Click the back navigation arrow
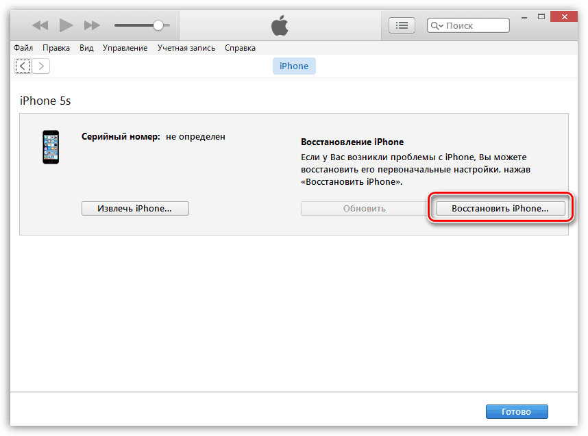588x436 pixels. point(23,66)
